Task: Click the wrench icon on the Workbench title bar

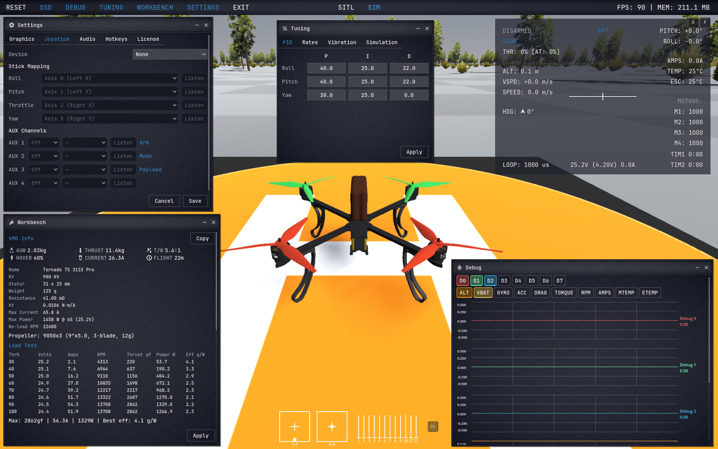Action: [x=12, y=222]
